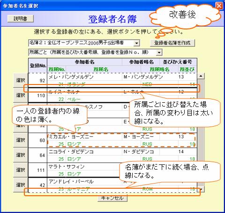
Task: Select the 名簿2:全仏オープンテニス combo box field
Action: pos(84,43)
